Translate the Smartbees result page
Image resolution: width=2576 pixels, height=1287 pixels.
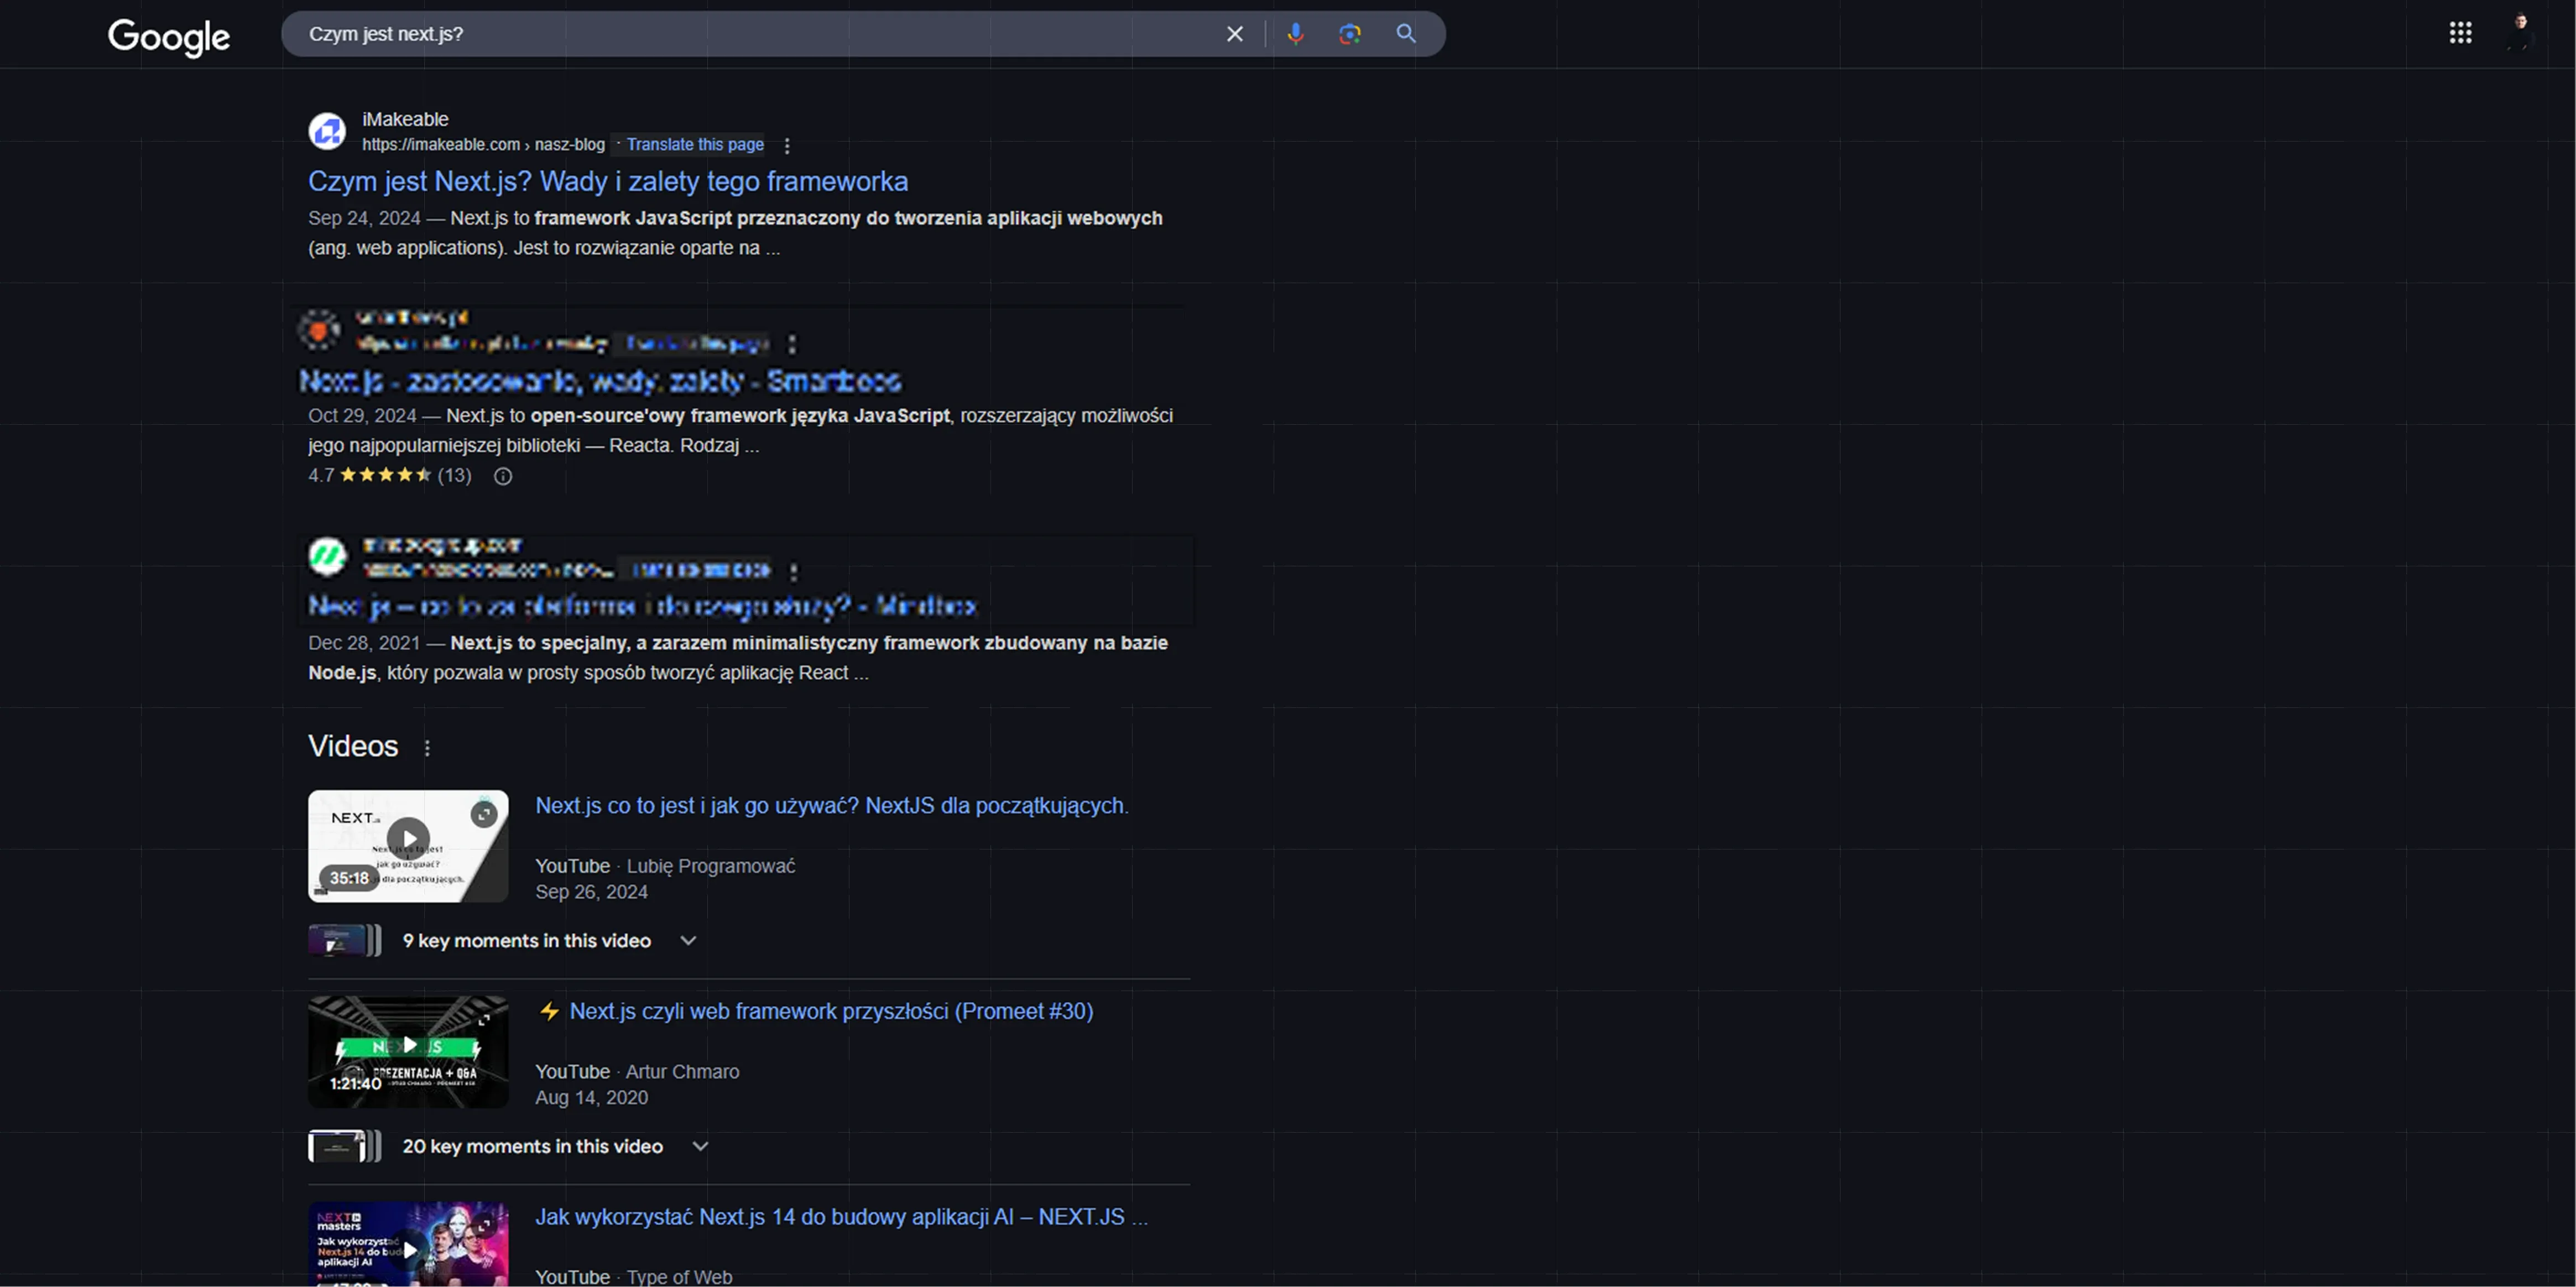pyautogui.click(x=696, y=344)
